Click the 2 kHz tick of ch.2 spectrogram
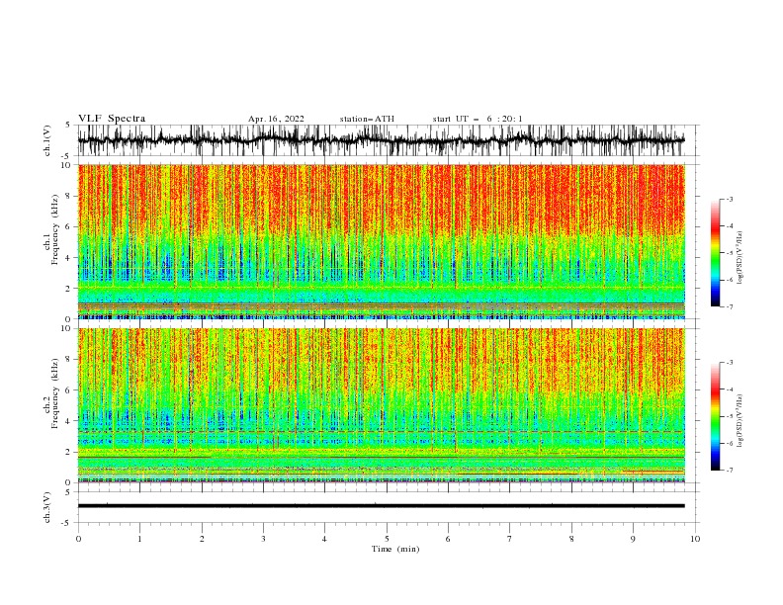This screenshot has width=783, height=605. click(x=69, y=452)
